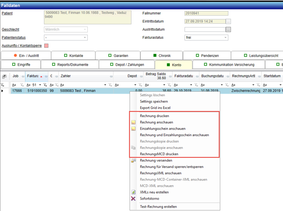Clear all grid filters icon in filter row

(3, 85)
